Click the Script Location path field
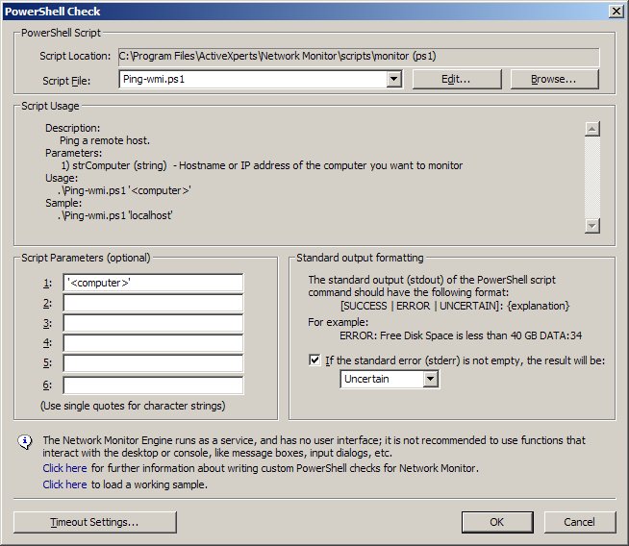The image size is (629, 546). pos(359,56)
